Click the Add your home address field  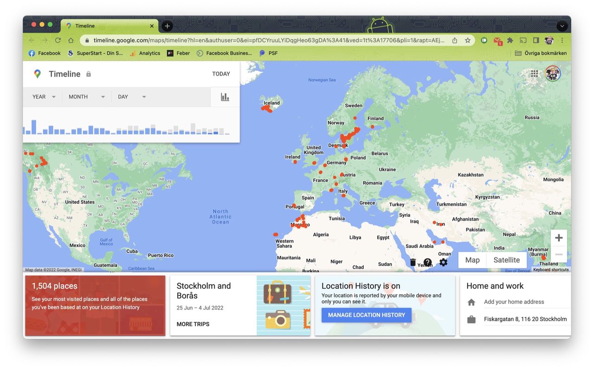pos(514,302)
